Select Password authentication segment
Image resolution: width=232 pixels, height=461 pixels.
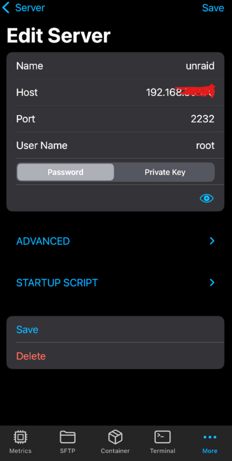coord(65,172)
